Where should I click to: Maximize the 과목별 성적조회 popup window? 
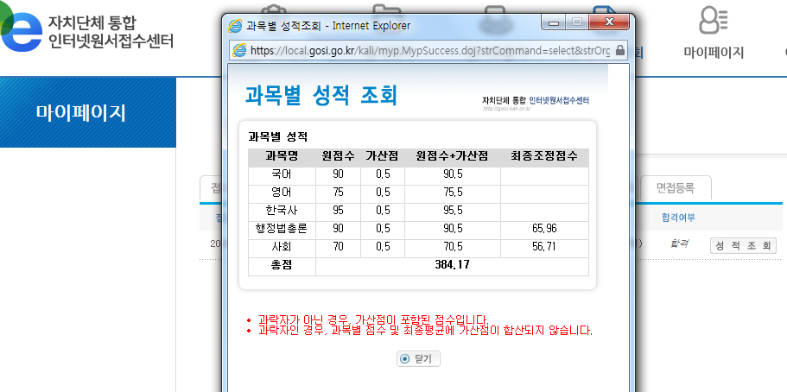point(577,22)
